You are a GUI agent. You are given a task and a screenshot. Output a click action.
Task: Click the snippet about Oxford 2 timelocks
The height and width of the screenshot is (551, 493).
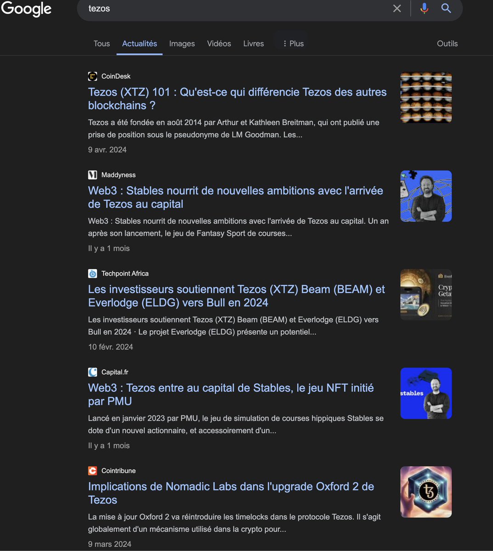(234, 523)
